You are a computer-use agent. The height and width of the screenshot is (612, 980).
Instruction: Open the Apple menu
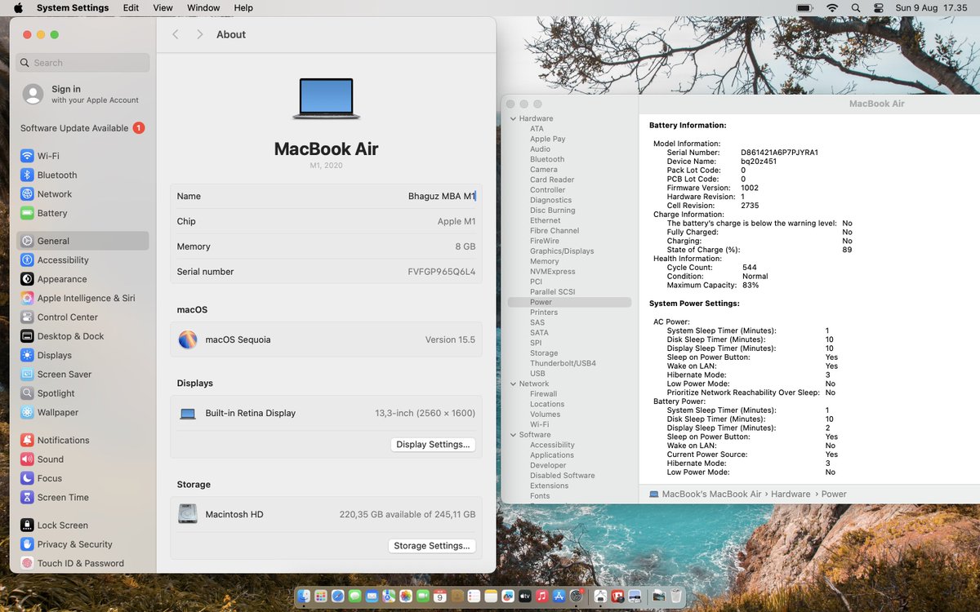click(x=18, y=8)
